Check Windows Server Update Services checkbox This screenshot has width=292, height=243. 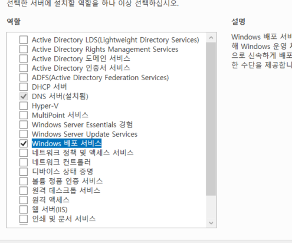24,134
